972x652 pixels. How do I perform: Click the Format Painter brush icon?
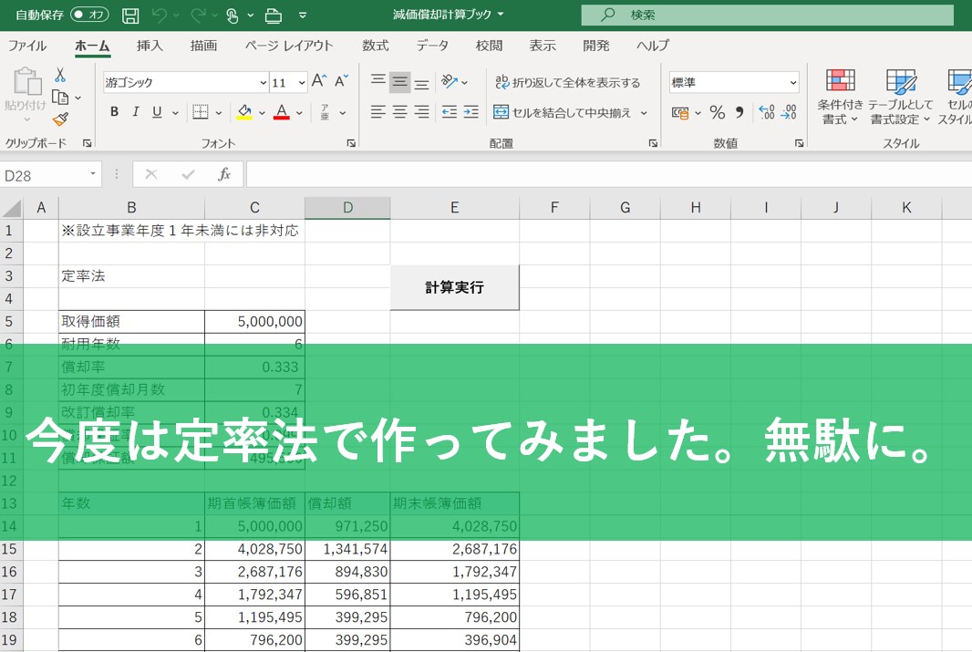tap(60, 119)
